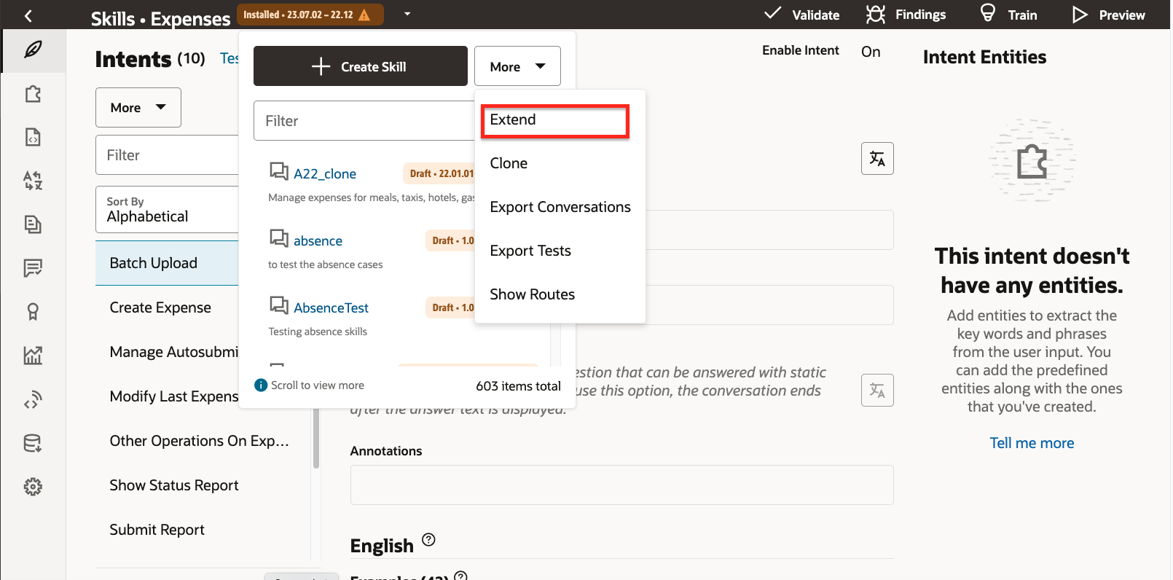Select Export Conversations menu option

click(x=560, y=207)
